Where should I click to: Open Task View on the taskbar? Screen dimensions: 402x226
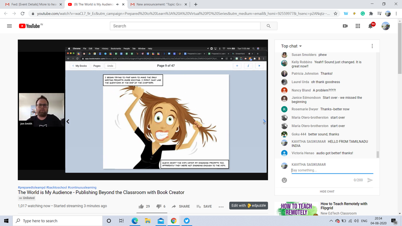click(121, 221)
